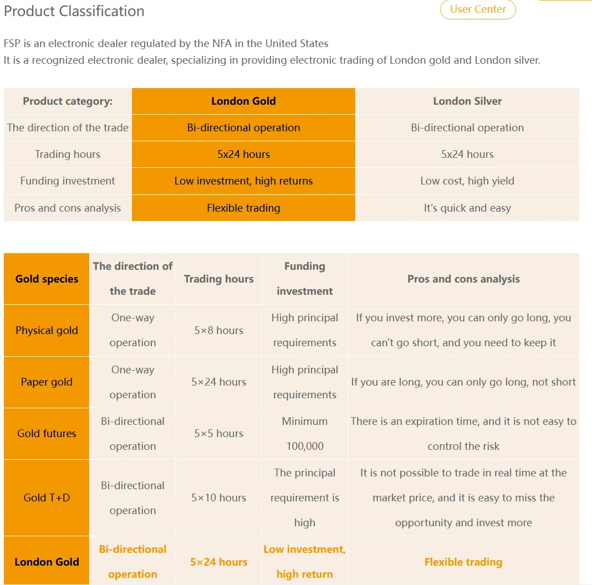Click the Minimum 100,000 cell
Screen dimensions: 592x585
(x=305, y=433)
